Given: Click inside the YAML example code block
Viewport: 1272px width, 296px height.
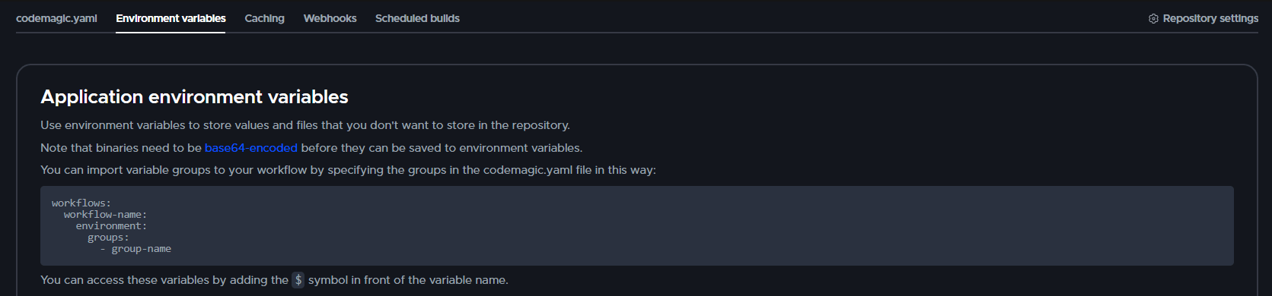Looking at the screenshot, I should pos(637,225).
